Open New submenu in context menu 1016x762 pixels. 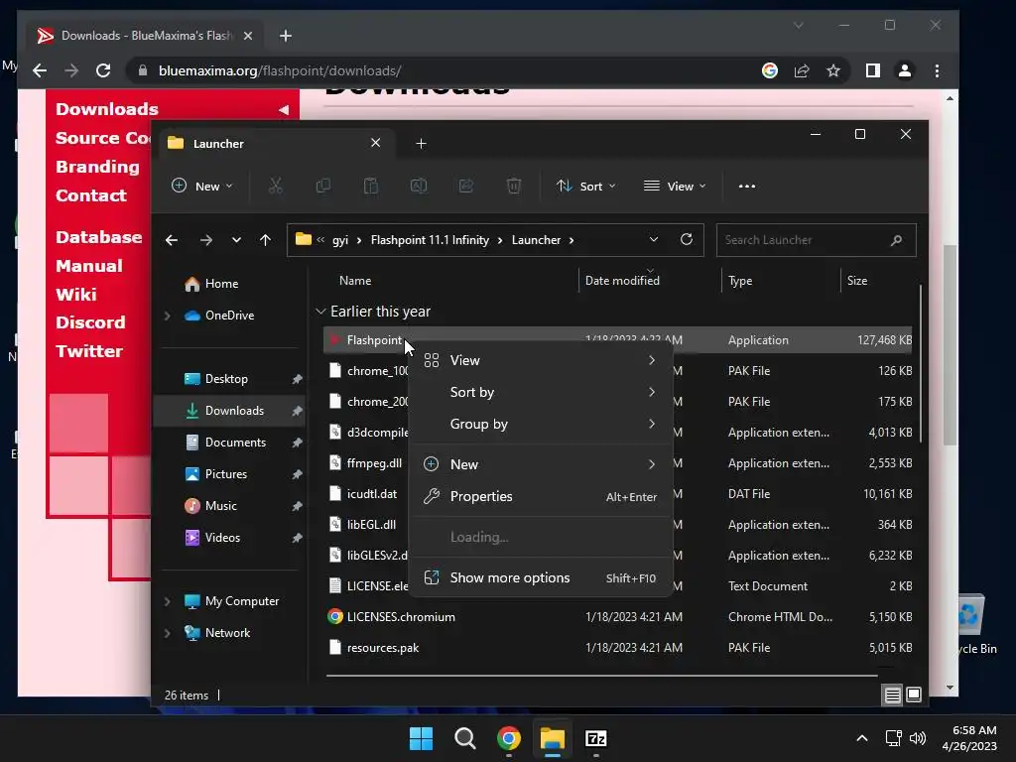(x=541, y=464)
